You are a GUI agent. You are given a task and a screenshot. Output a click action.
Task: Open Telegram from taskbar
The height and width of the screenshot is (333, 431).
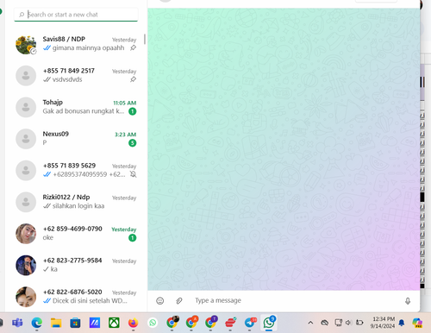click(250, 323)
